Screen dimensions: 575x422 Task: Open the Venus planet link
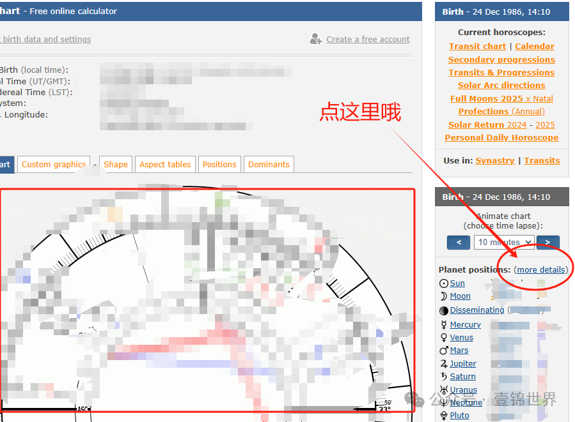tap(461, 338)
